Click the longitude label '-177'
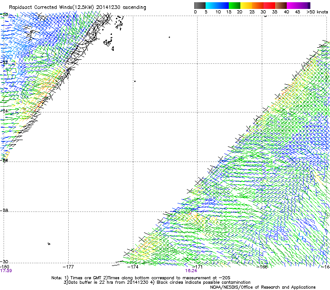This screenshot has height=290, width=330. tap(68, 267)
